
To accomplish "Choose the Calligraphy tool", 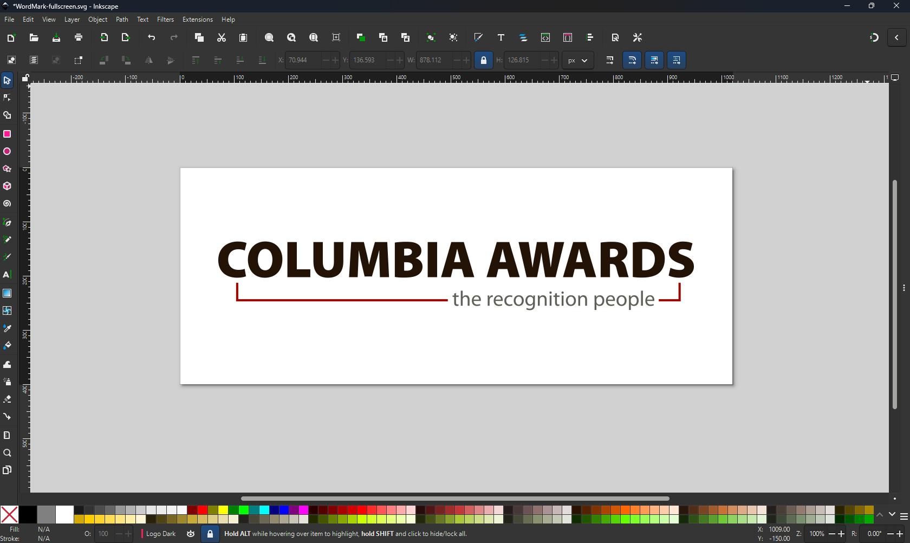I will (x=7, y=257).
